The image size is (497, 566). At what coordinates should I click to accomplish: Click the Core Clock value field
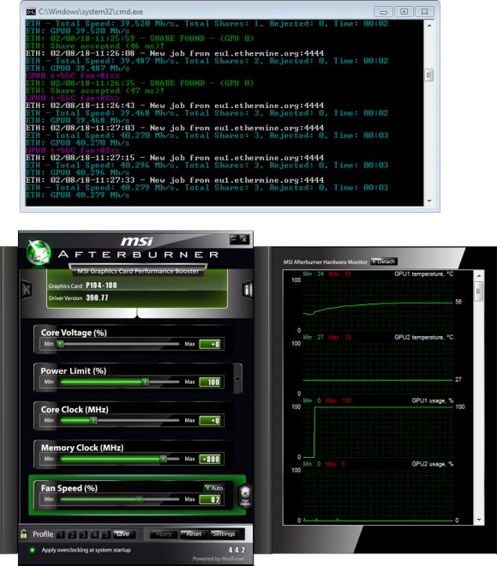210,420
